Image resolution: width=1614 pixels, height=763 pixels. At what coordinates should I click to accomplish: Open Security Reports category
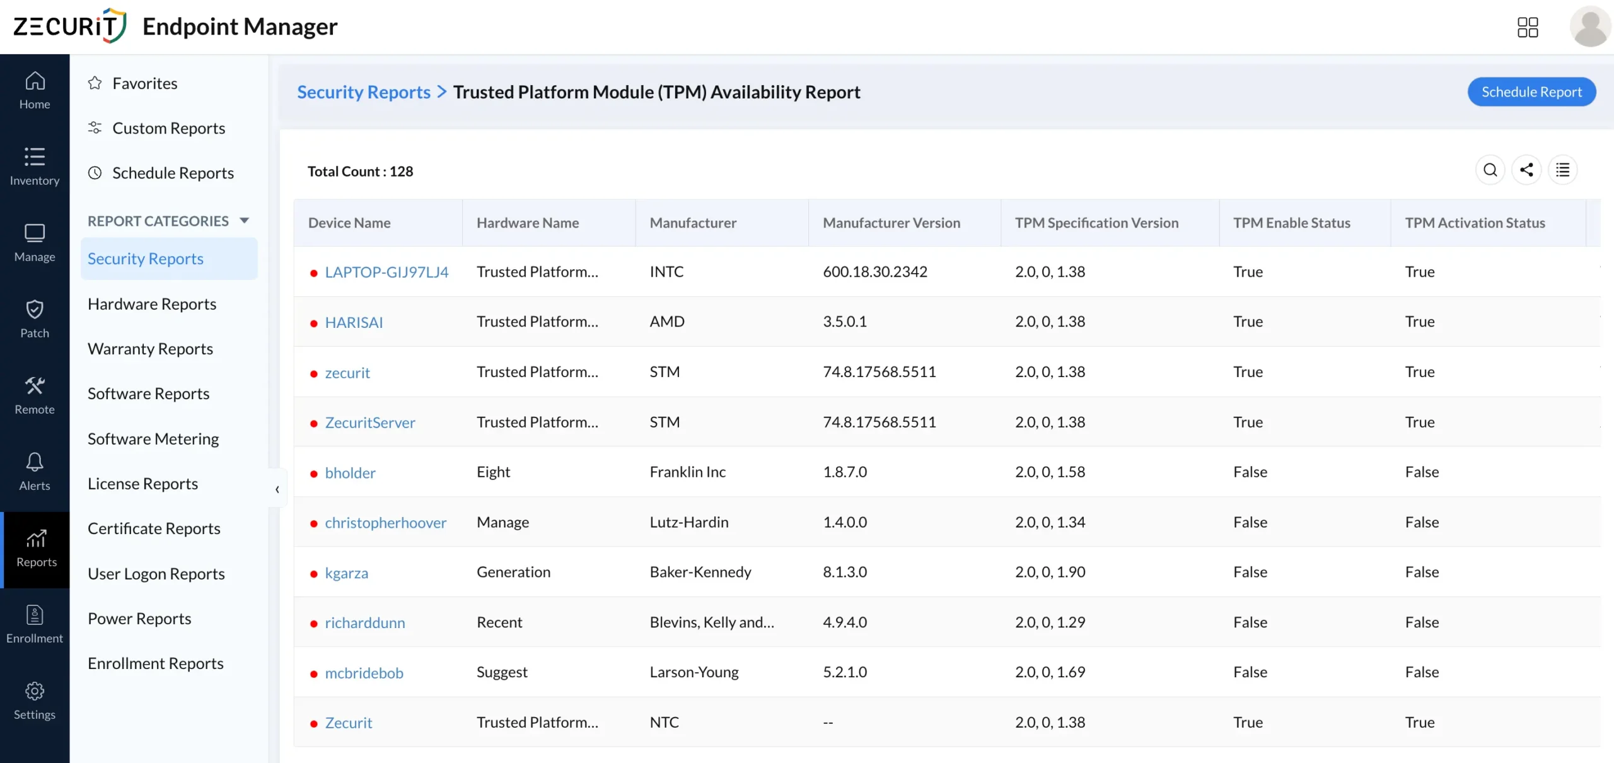click(x=169, y=259)
